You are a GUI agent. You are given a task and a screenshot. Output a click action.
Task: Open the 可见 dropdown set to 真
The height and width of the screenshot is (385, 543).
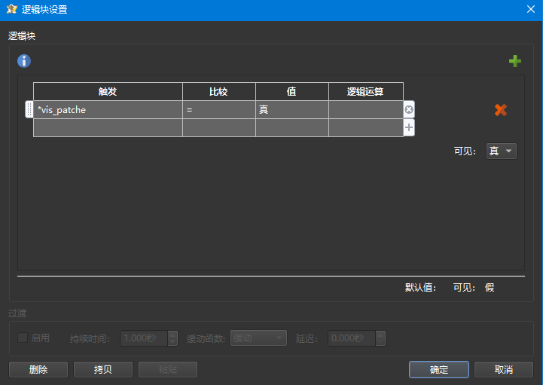pos(501,151)
